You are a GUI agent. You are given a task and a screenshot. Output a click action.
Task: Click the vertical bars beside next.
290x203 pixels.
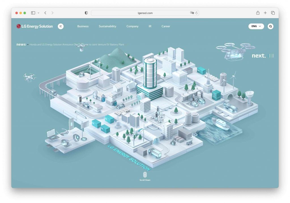click(x=271, y=56)
